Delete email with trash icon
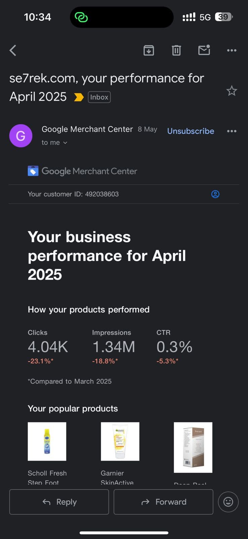Screen dimensions: 248x539 click(176, 51)
